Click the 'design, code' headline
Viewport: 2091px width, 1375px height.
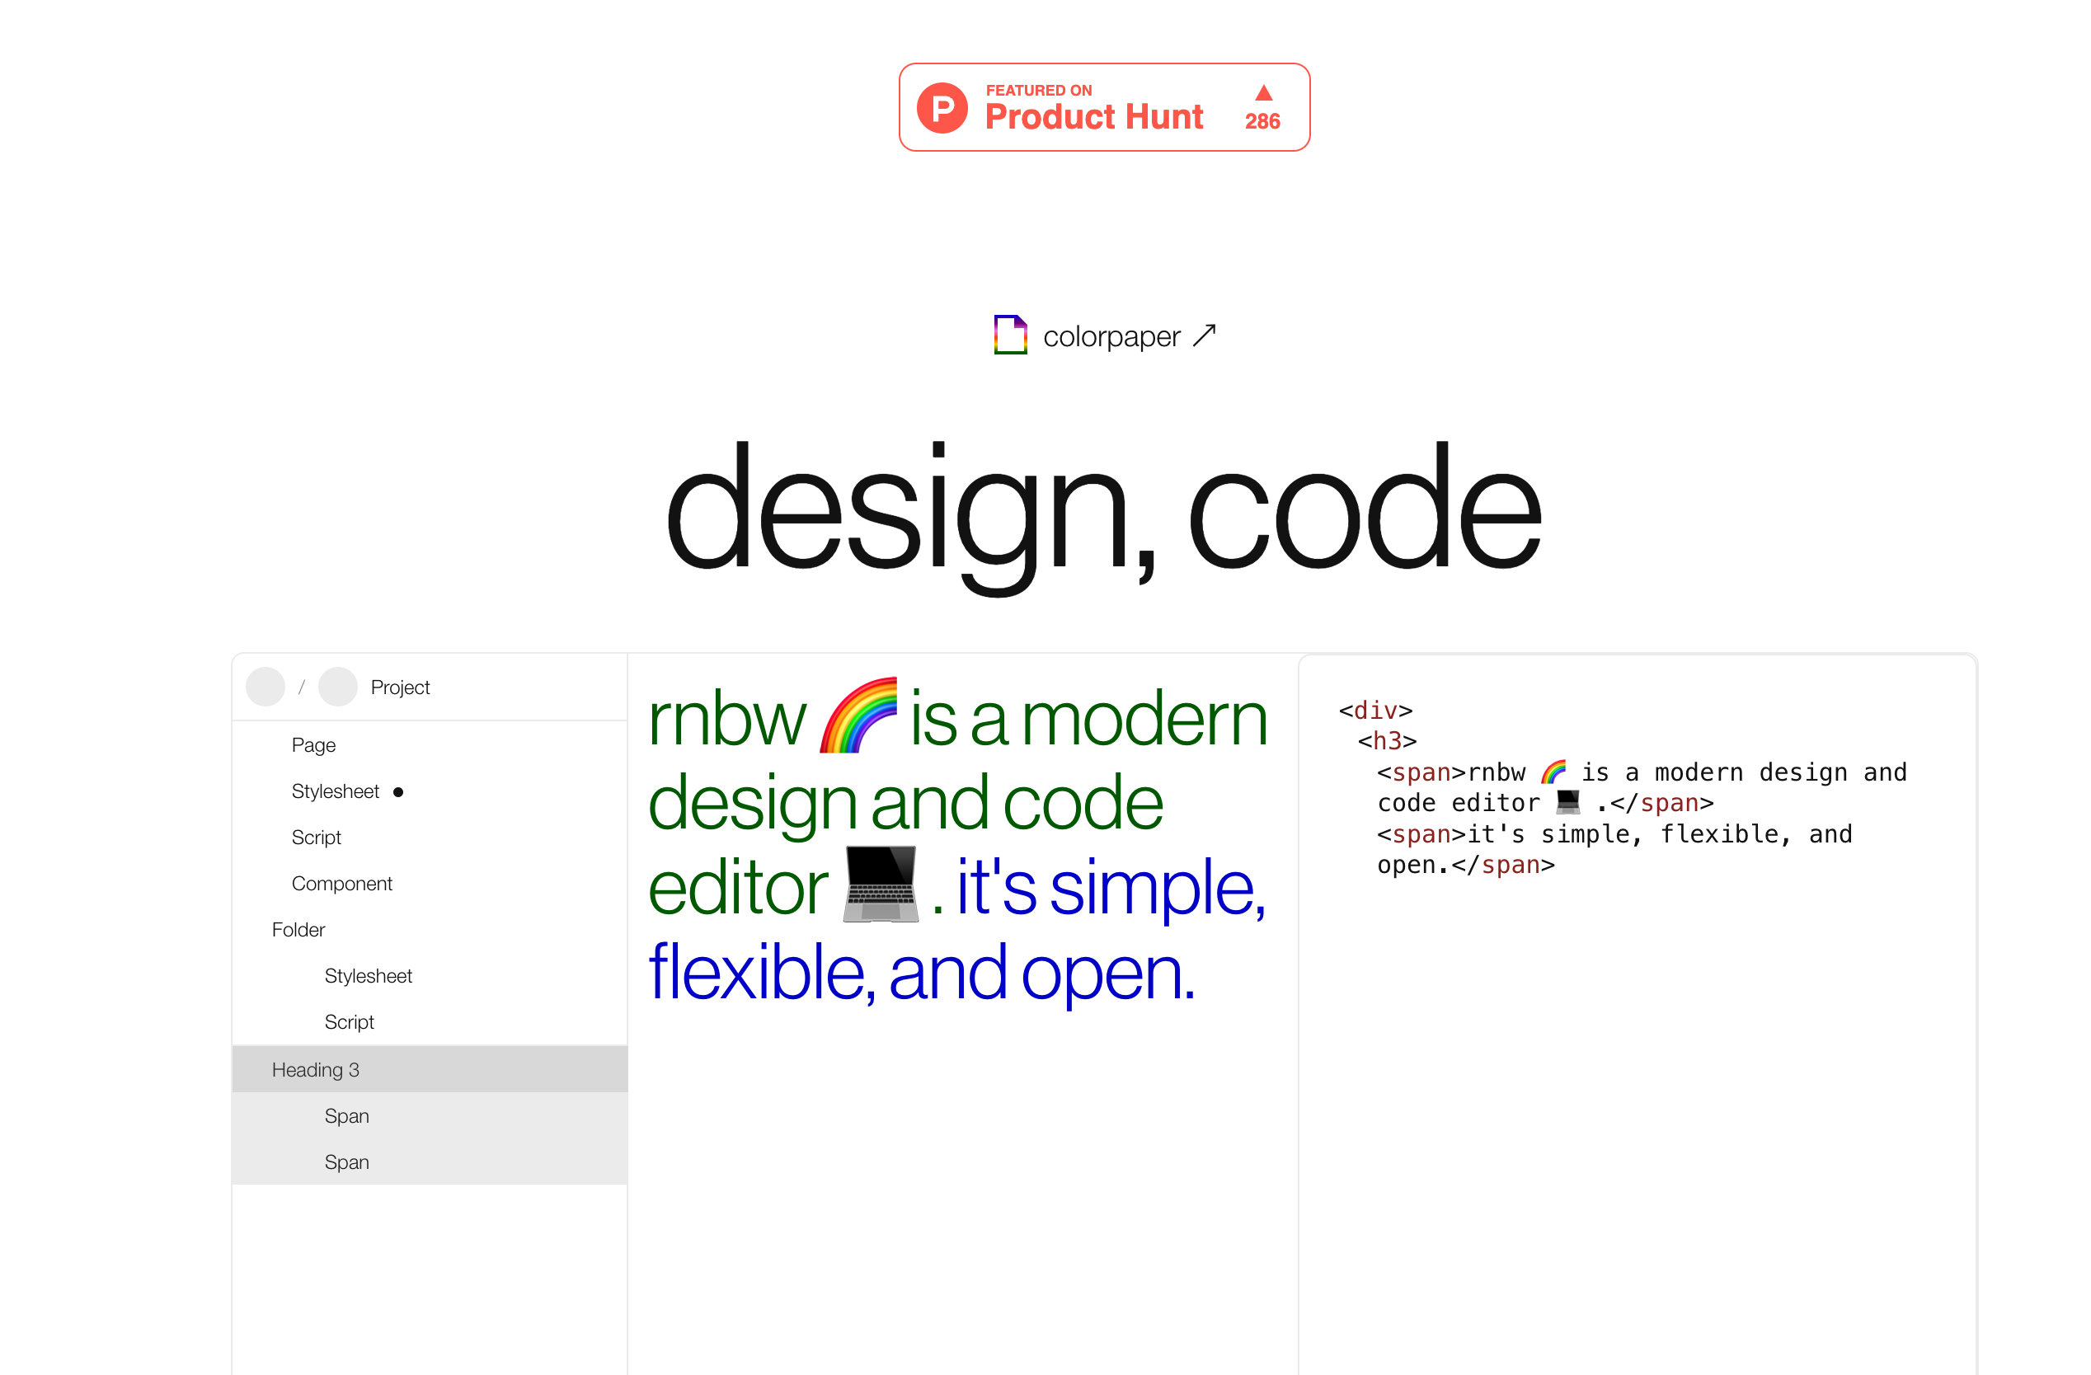coord(1104,518)
